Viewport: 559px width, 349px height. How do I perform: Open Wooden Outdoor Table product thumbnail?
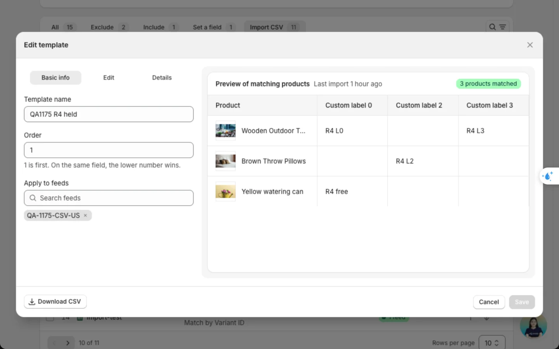point(226,131)
